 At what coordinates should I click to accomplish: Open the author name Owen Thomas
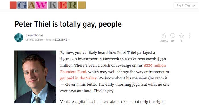click(34, 35)
